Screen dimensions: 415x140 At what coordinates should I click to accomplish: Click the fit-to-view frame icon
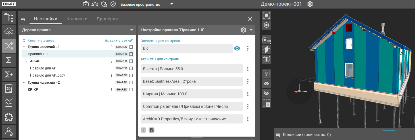266,15
